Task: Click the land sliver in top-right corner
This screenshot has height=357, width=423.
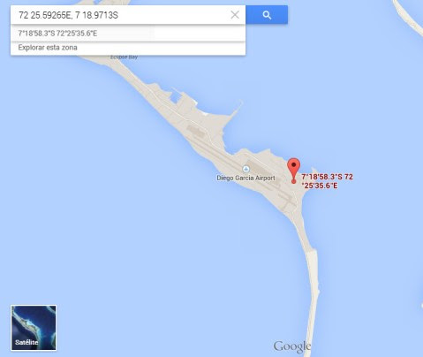Action: pos(408,16)
